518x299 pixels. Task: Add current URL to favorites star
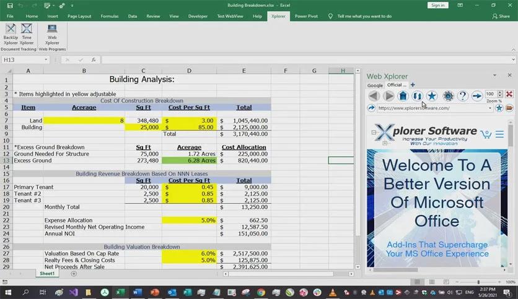499,108
